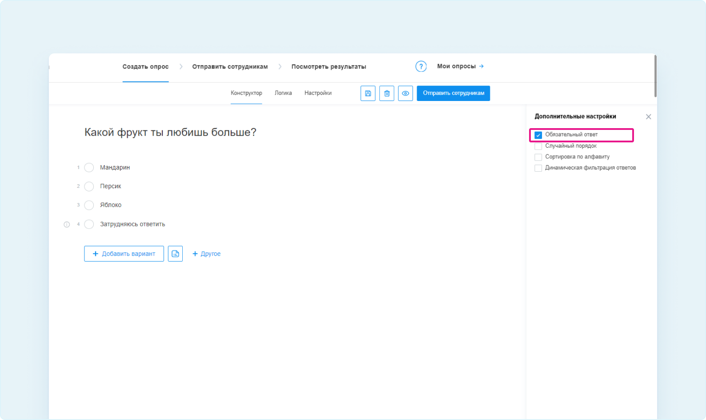Open the Настройки tab
Image resolution: width=706 pixels, height=420 pixels.
[x=318, y=93]
